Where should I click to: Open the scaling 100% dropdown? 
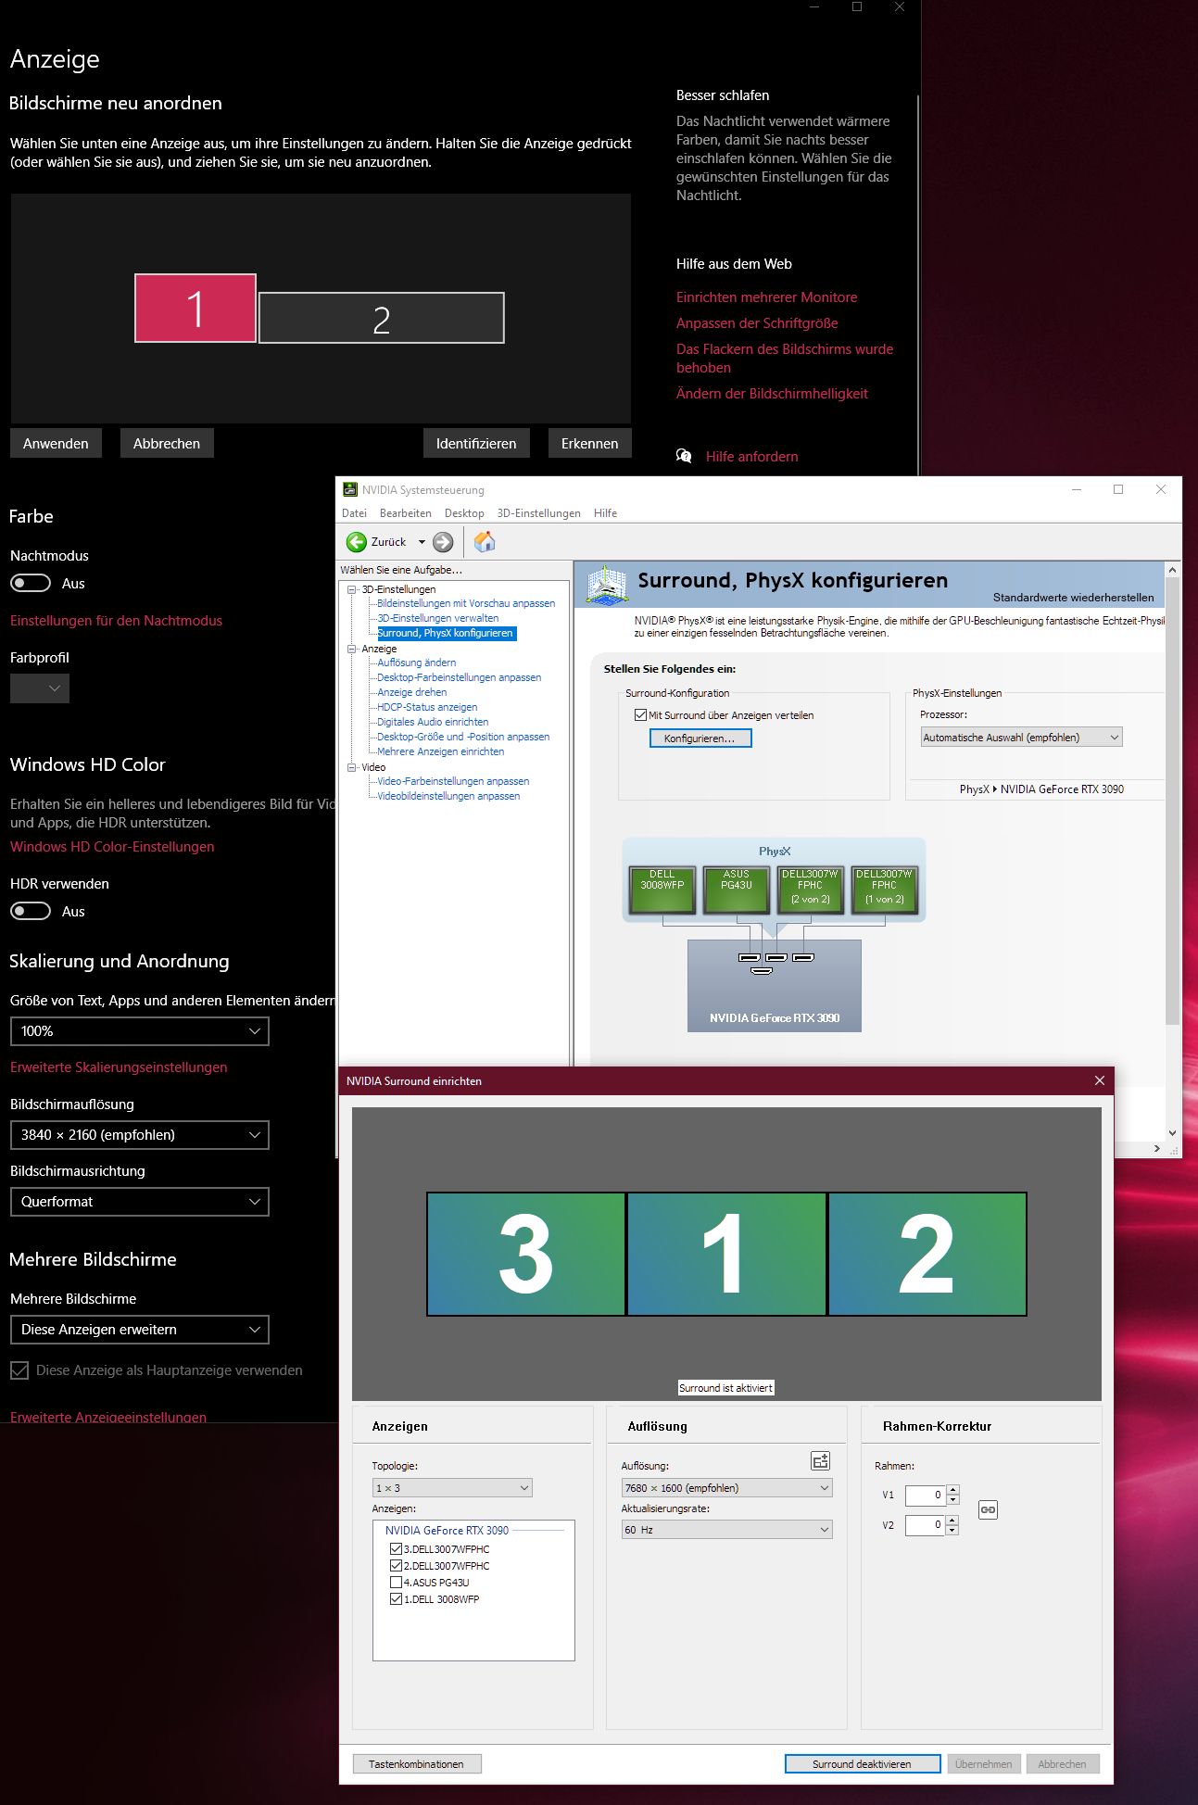point(140,1031)
